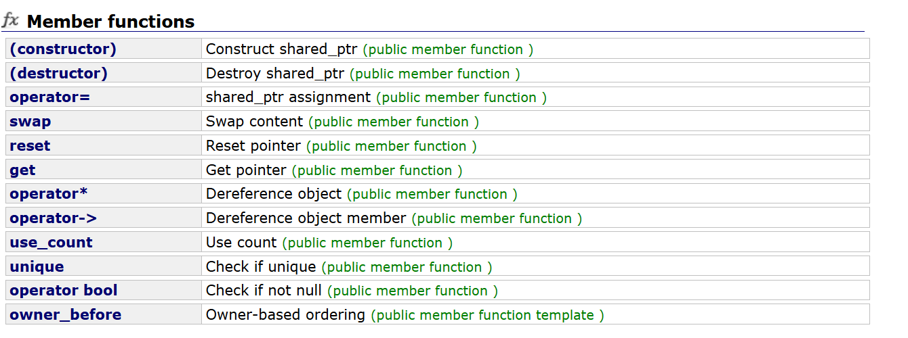Click the 'Construct shared_ptr' description text

click(282, 49)
